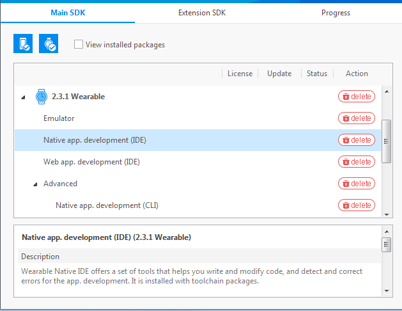The width and height of the screenshot is (402, 311).
Task: Enable View installed packages checkbox
Action: tap(79, 45)
